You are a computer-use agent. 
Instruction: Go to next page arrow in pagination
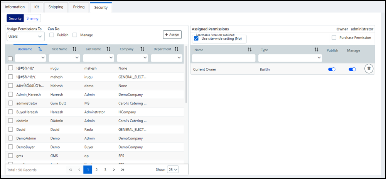pyautogui.click(x=114, y=170)
